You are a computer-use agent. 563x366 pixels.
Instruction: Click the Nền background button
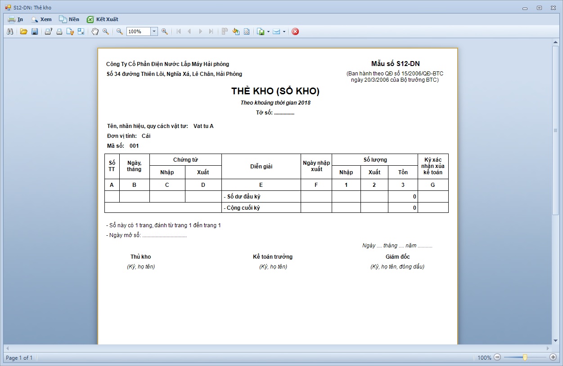(69, 19)
